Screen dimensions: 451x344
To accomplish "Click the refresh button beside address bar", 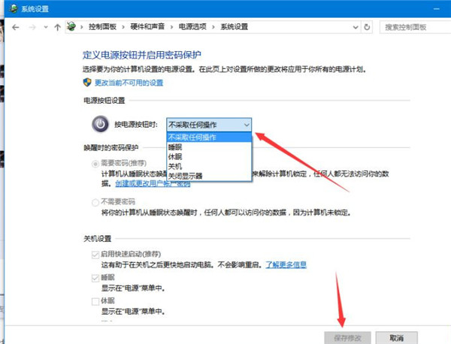I will click(367, 27).
